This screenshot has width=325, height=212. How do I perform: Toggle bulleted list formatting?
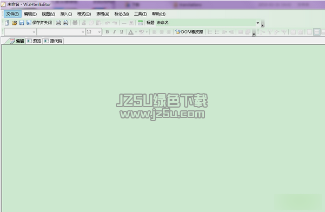click(x=217, y=32)
